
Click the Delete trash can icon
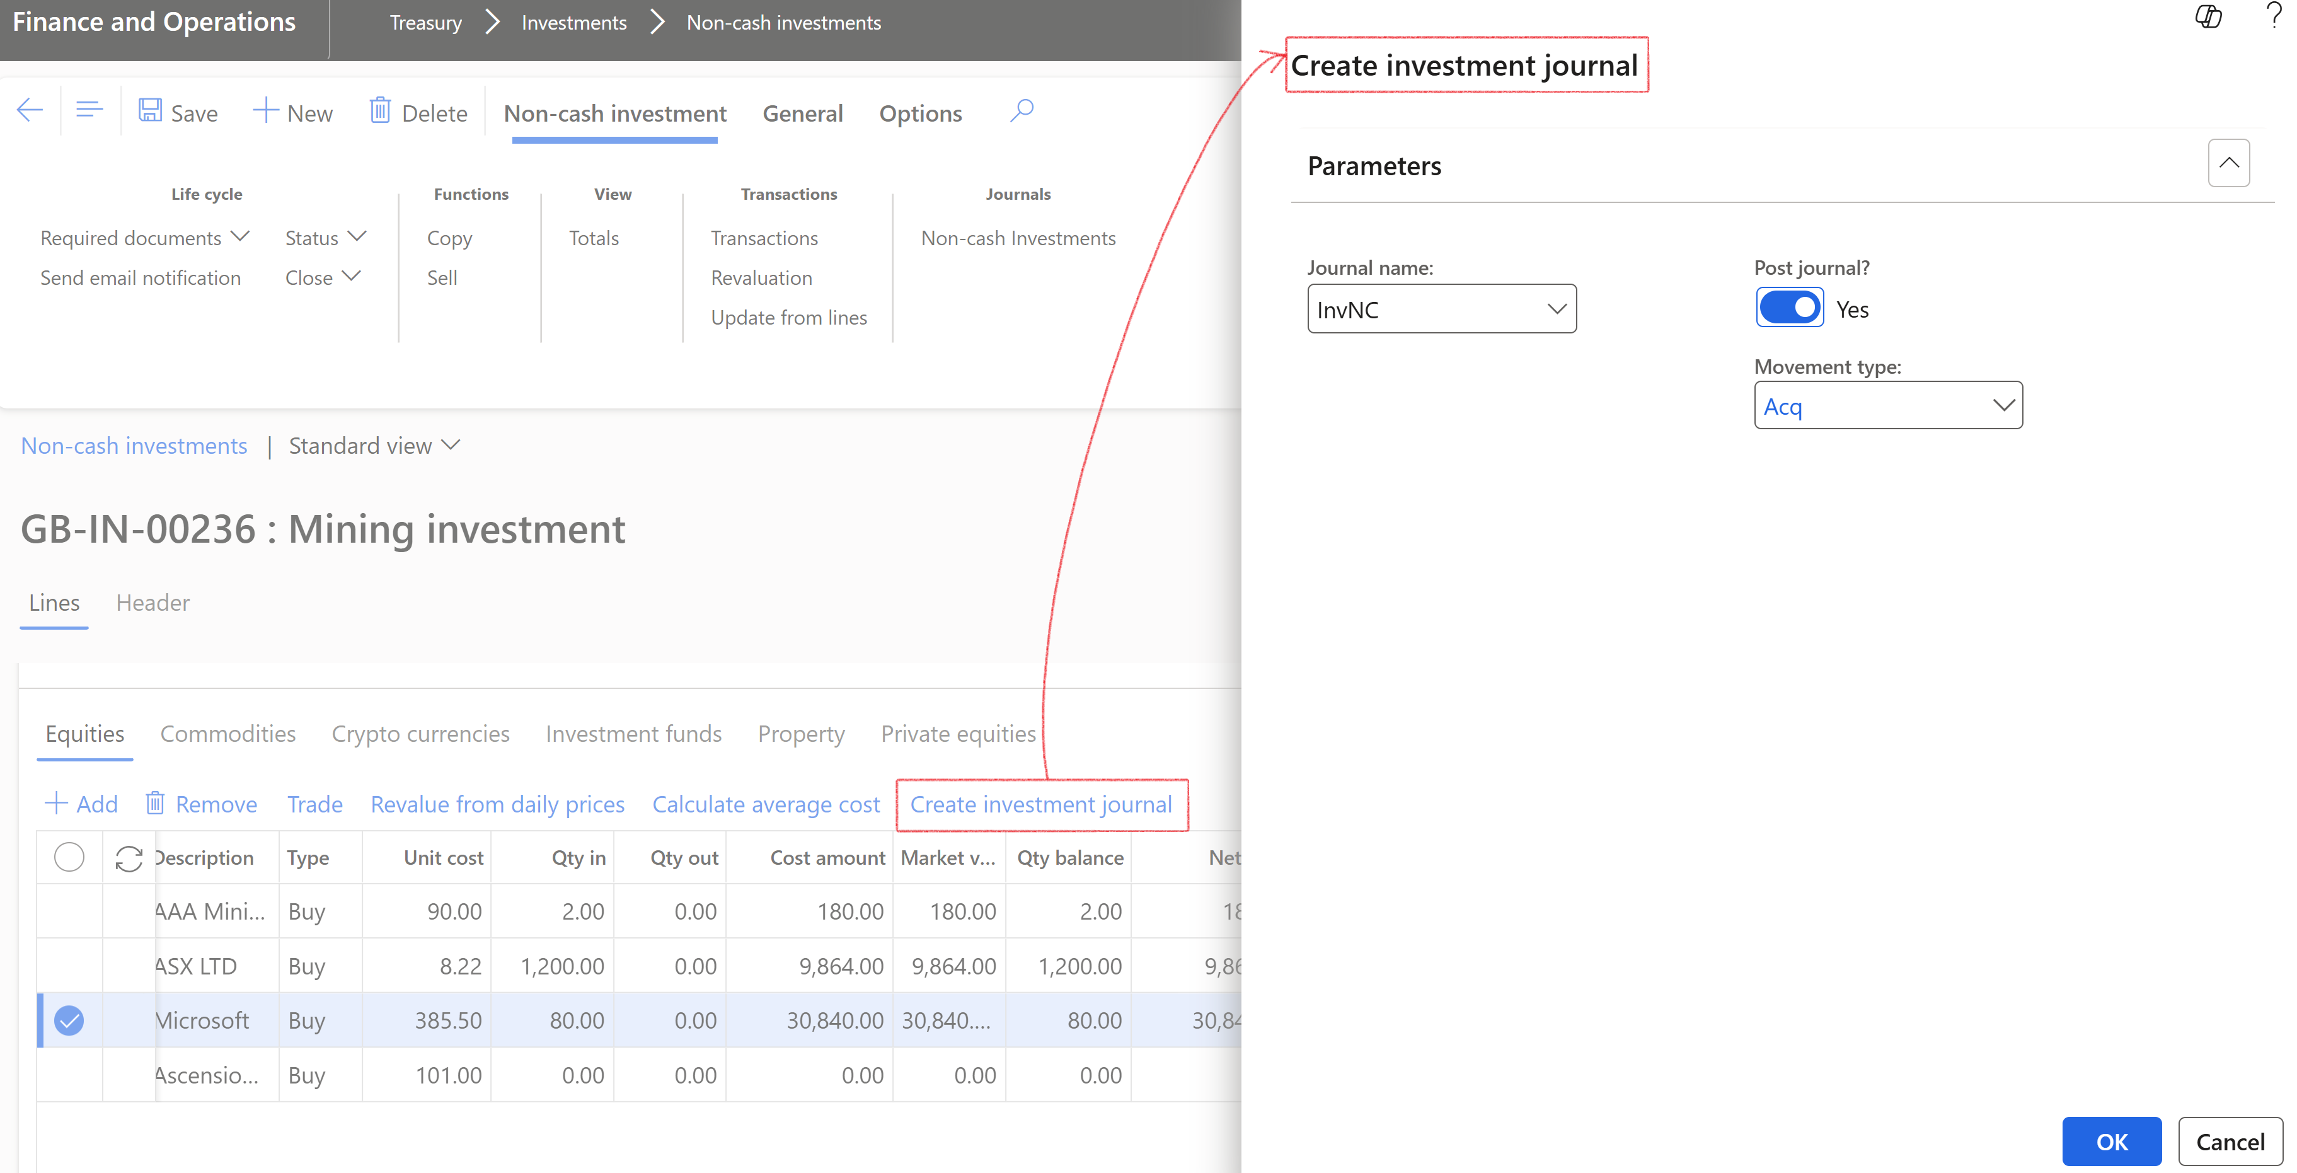[380, 112]
